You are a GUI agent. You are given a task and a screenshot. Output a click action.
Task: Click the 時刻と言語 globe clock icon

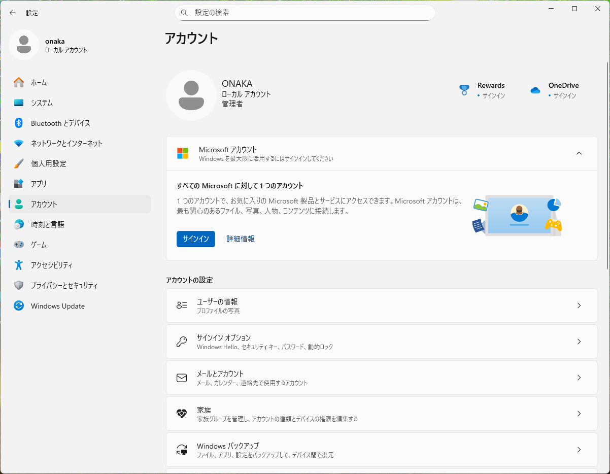(19, 224)
